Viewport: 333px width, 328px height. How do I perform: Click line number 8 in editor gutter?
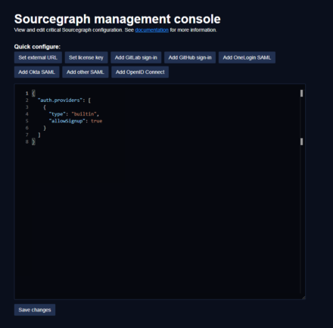pos(26,142)
